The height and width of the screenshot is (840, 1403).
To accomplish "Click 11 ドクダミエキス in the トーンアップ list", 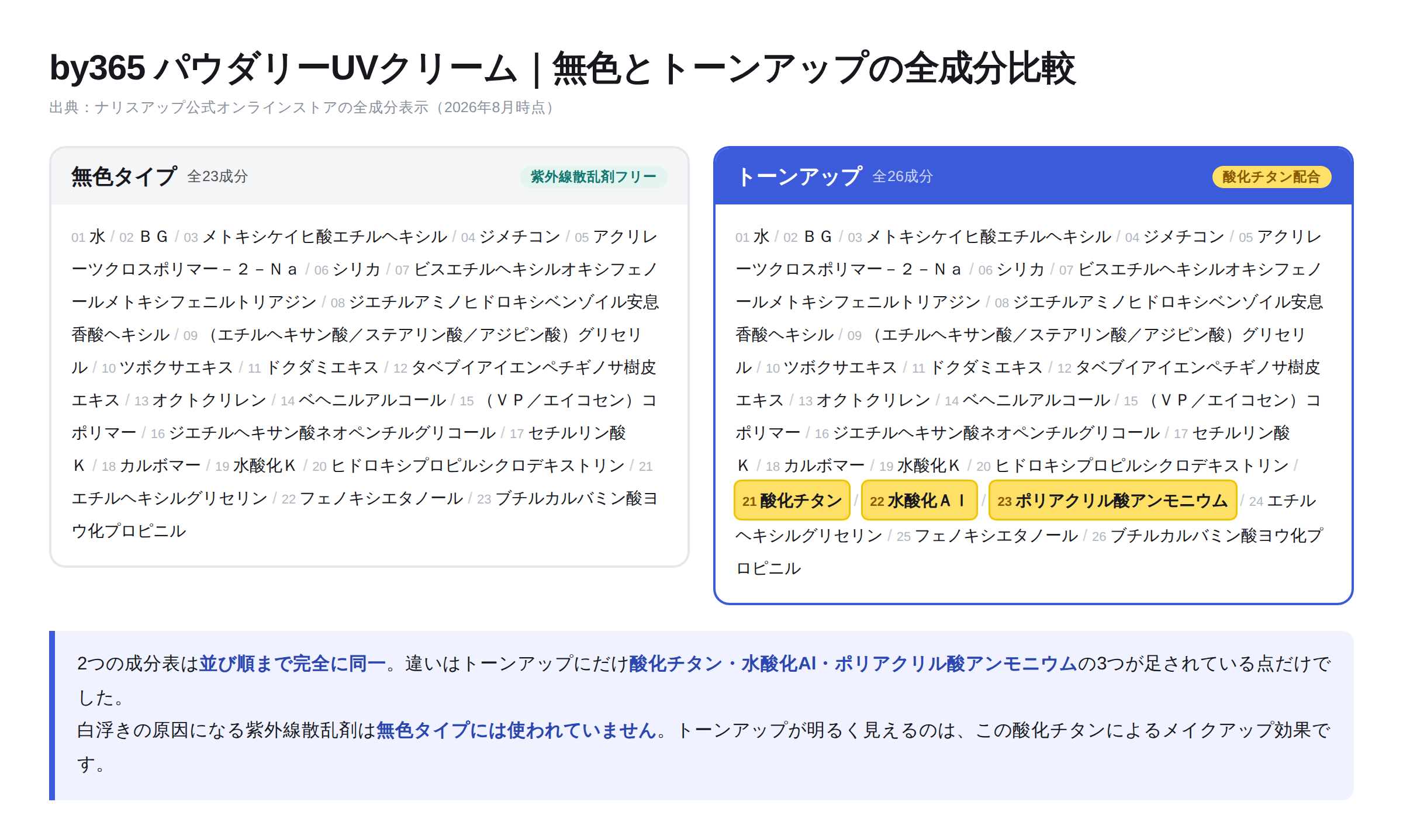I will pyautogui.click(x=978, y=367).
